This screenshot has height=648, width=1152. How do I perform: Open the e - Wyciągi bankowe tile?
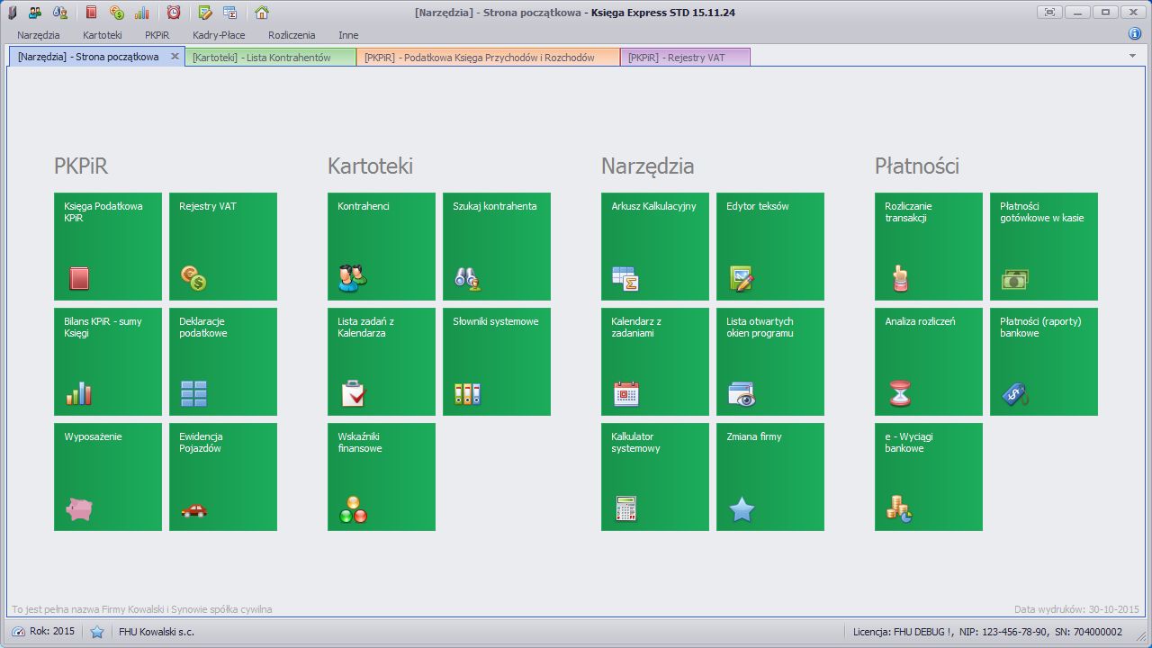click(929, 477)
